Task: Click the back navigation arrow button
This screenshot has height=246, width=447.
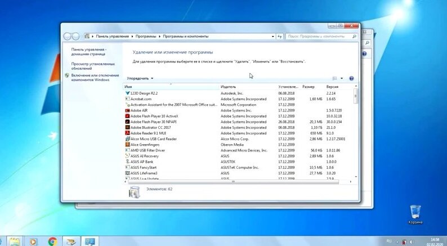Action: point(68,37)
